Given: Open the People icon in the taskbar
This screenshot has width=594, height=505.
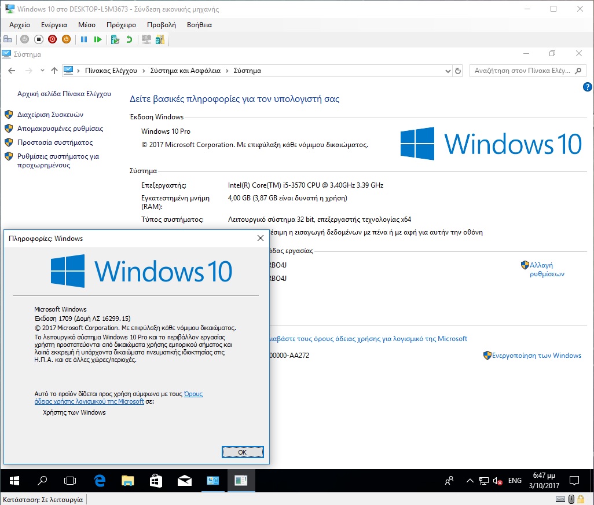Looking at the screenshot, I should coord(449,481).
